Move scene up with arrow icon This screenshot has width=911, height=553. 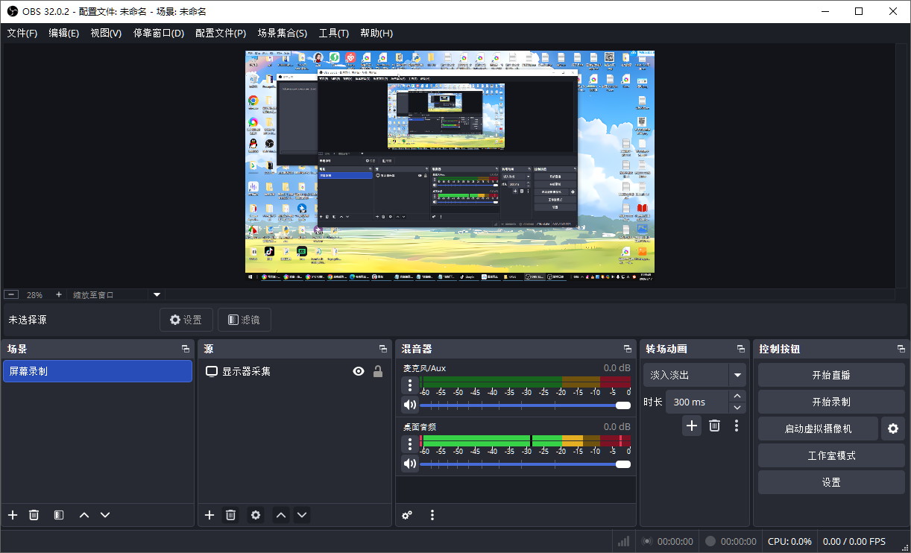(84, 515)
